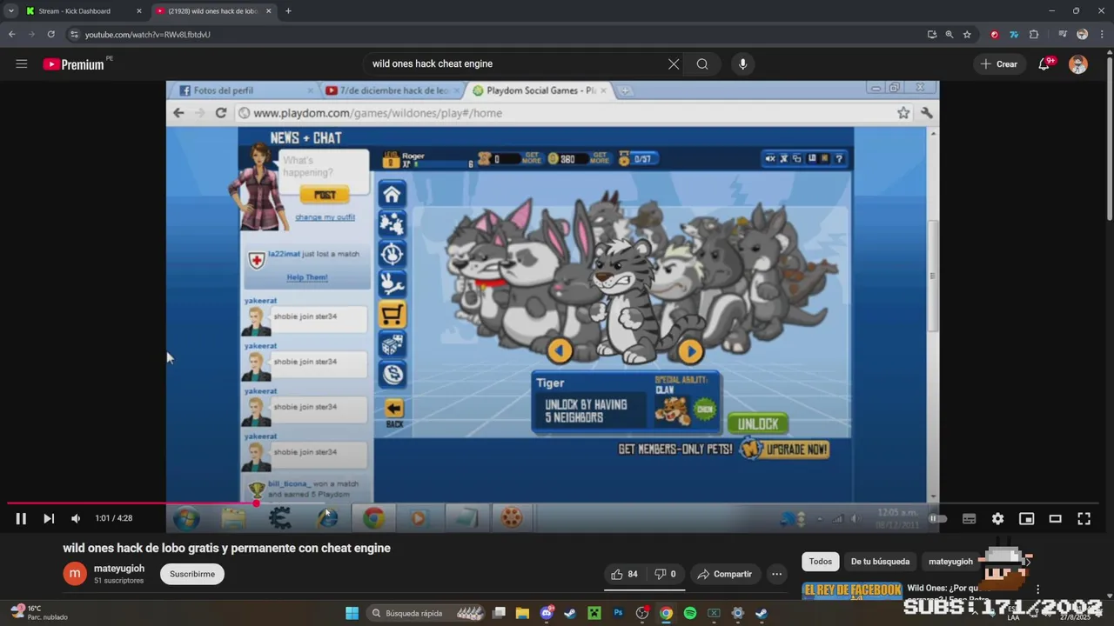
Task: Subscribe with the Suscribirme button
Action: [192, 574]
